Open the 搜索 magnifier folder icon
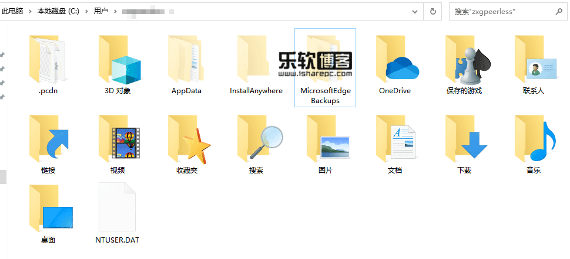 [x=259, y=139]
